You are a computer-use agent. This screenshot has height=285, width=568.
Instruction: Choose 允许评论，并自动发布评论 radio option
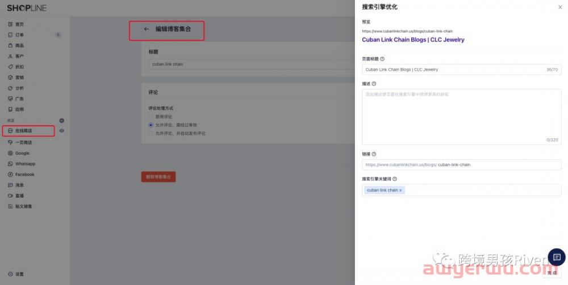[151, 133]
